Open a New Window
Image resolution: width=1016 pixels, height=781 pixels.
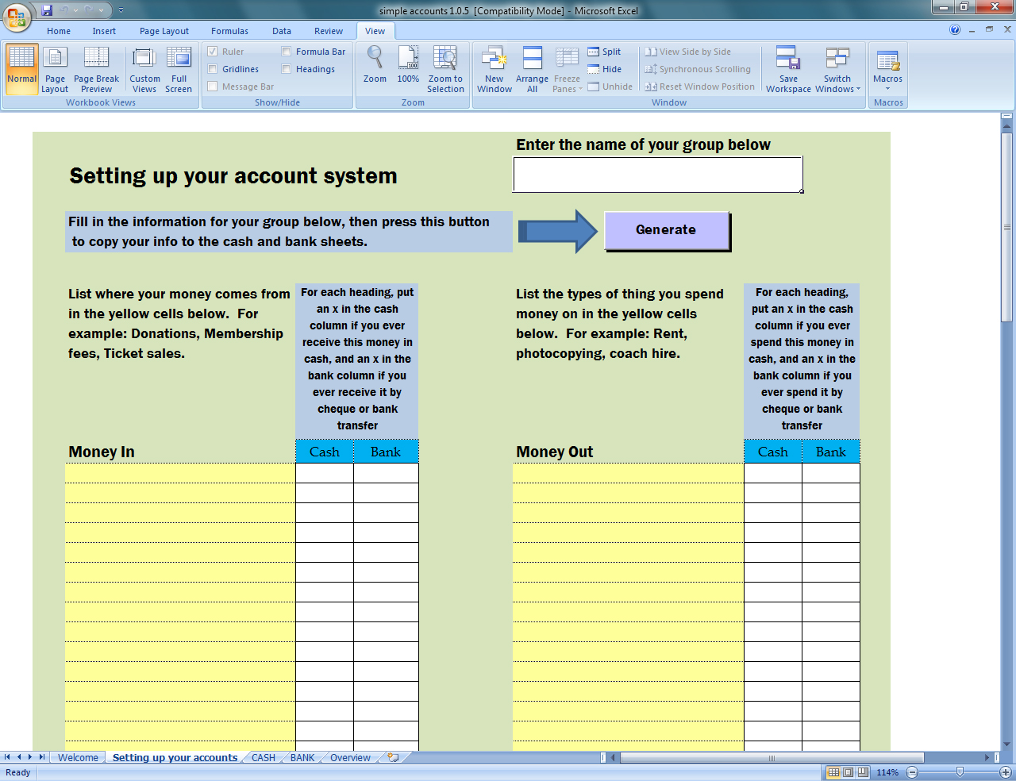pos(494,68)
